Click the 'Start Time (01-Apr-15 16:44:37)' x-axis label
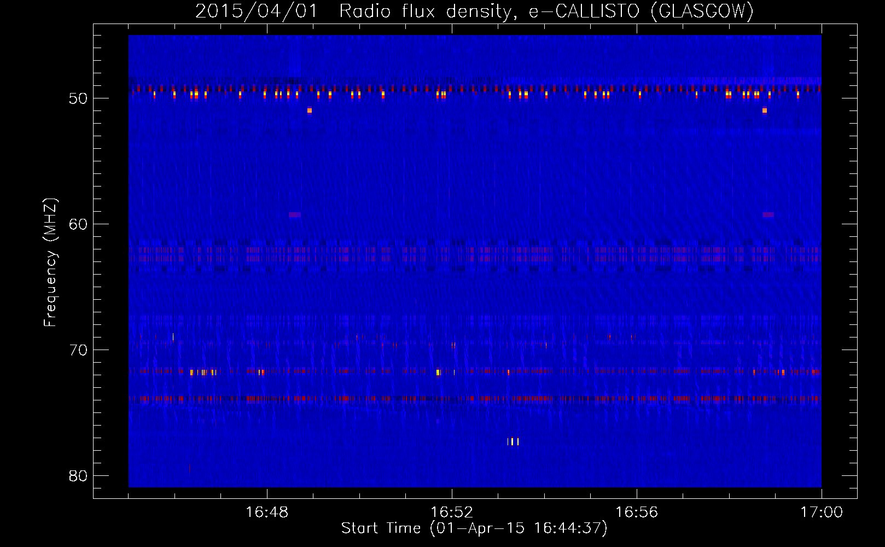This screenshot has width=885, height=547. 474,528
